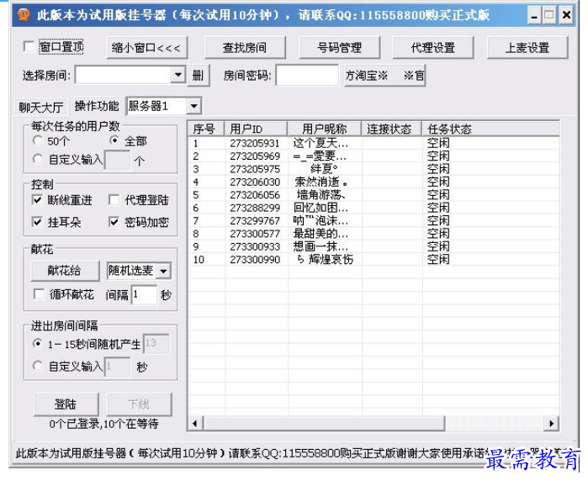Click the 间隔 seconds input field
Viewport: 588px width, 486px height.
tap(144, 295)
